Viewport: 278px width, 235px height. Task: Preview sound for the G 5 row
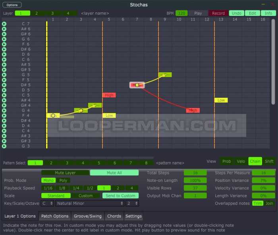click(x=4, y=75)
